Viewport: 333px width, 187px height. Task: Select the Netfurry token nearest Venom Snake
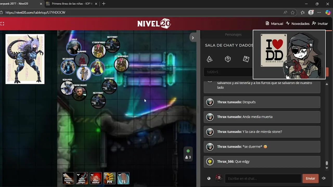(98, 101)
